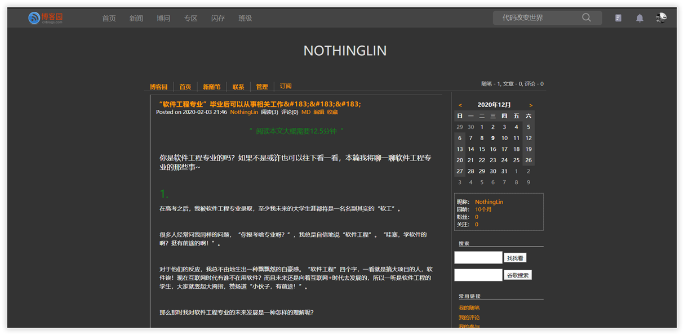Click calendar date 9
This screenshot has height=335, width=684.
coord(493,138)
